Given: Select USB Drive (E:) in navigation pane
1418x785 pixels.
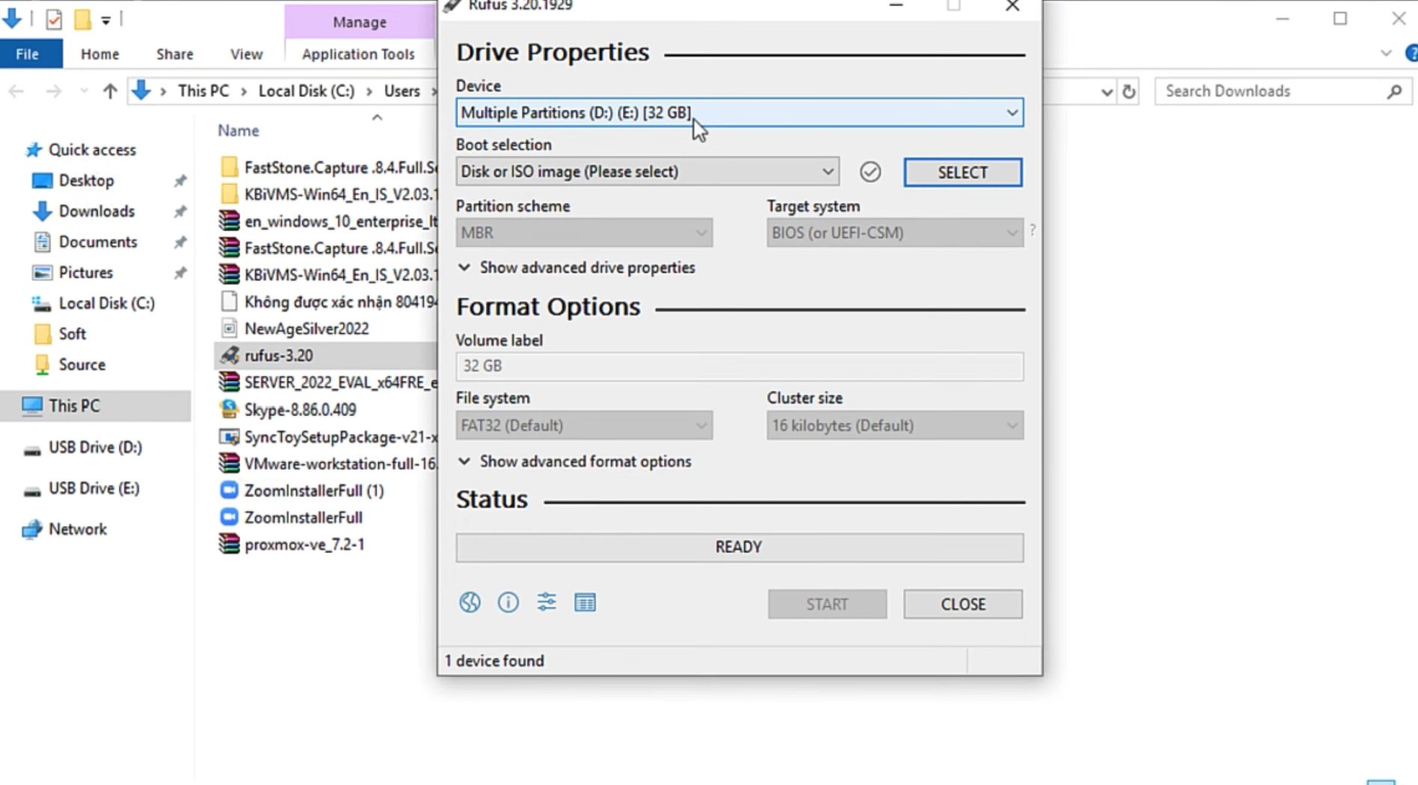Looking at the screenshot, I should click(x=94, y=489).
